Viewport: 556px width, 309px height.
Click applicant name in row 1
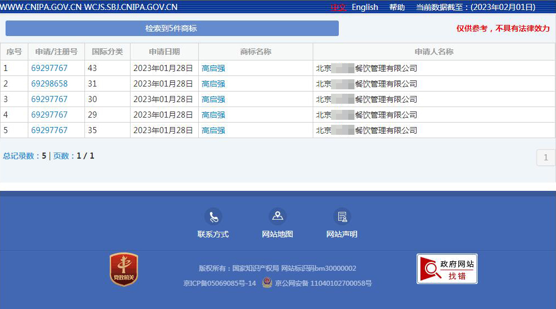click(x=366, y=68)
